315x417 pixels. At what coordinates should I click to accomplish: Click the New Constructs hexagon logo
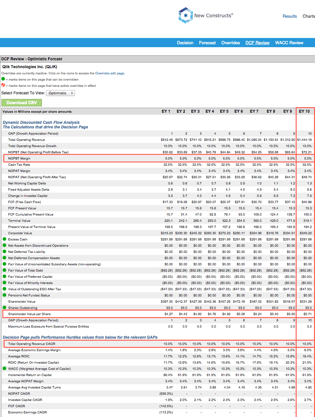(x=186, y=15)
